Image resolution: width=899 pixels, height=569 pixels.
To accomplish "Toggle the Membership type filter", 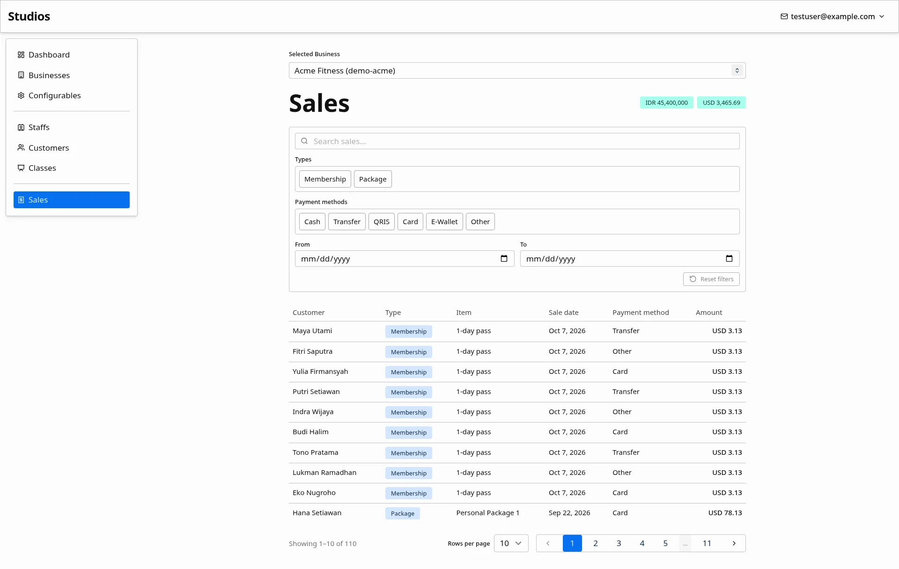I will tap(325, 179).
